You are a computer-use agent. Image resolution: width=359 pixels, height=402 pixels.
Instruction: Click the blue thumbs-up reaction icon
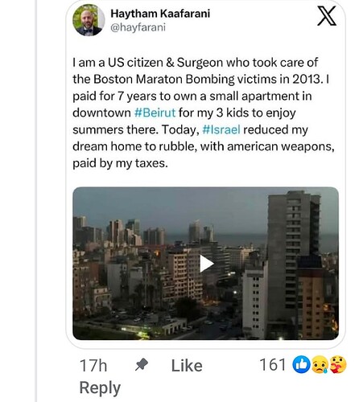click(x=301, y=365)
